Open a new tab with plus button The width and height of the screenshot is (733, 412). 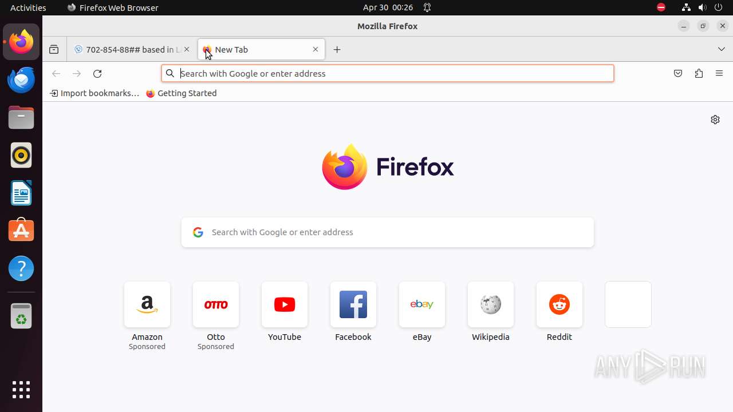tap(337, 50)
